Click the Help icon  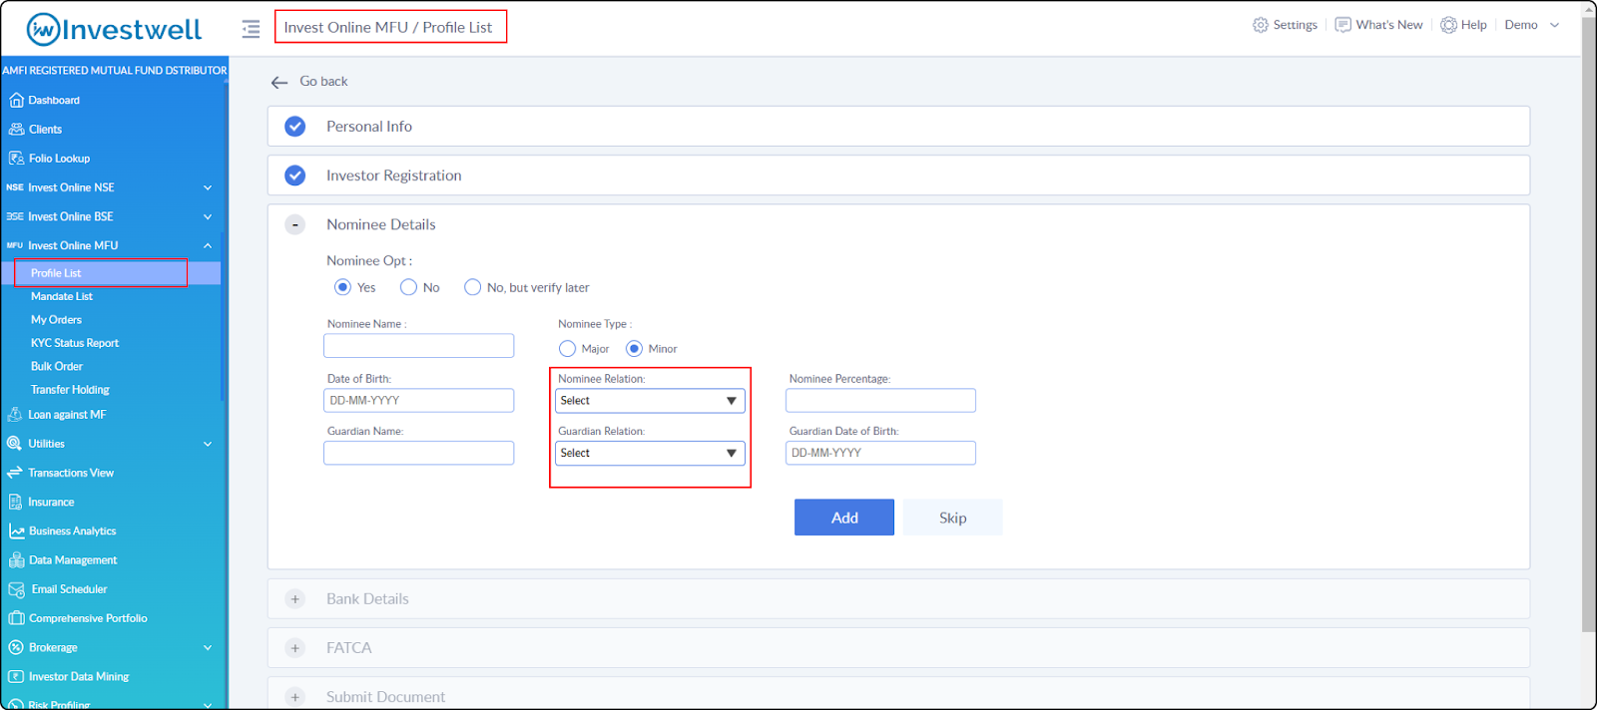(1448, 25)
